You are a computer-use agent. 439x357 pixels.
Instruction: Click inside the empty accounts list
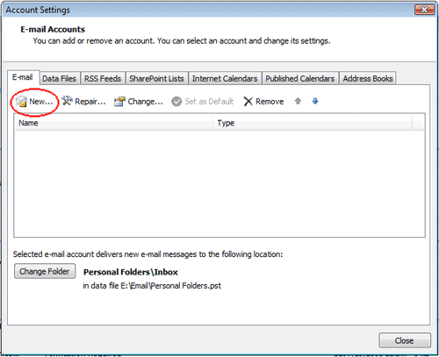(x=219, y=183)
